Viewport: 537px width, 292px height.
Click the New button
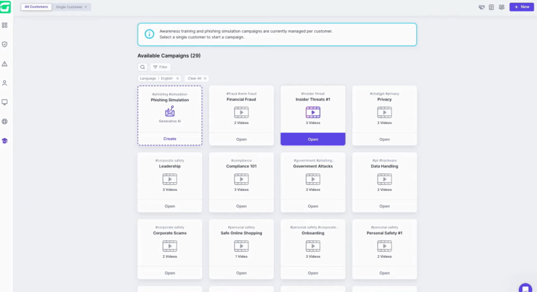pyautogui.click(x=522, y=7)
